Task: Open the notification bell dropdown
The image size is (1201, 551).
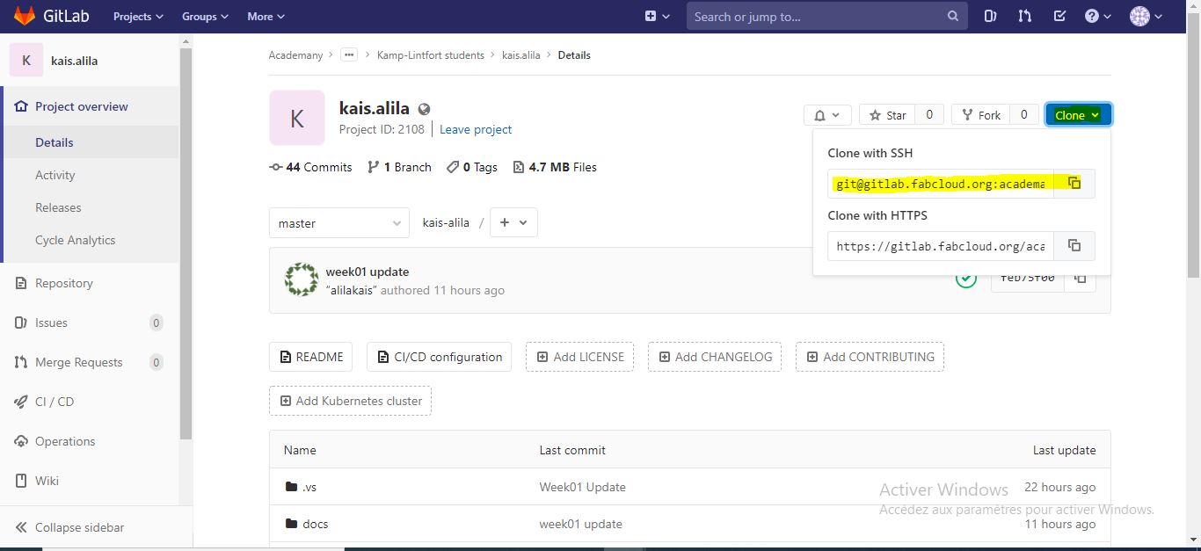Action: pos(827,115)
